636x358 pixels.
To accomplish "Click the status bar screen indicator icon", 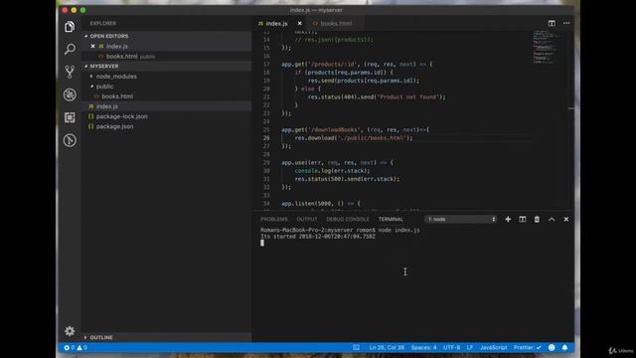I will pos(356,347).
